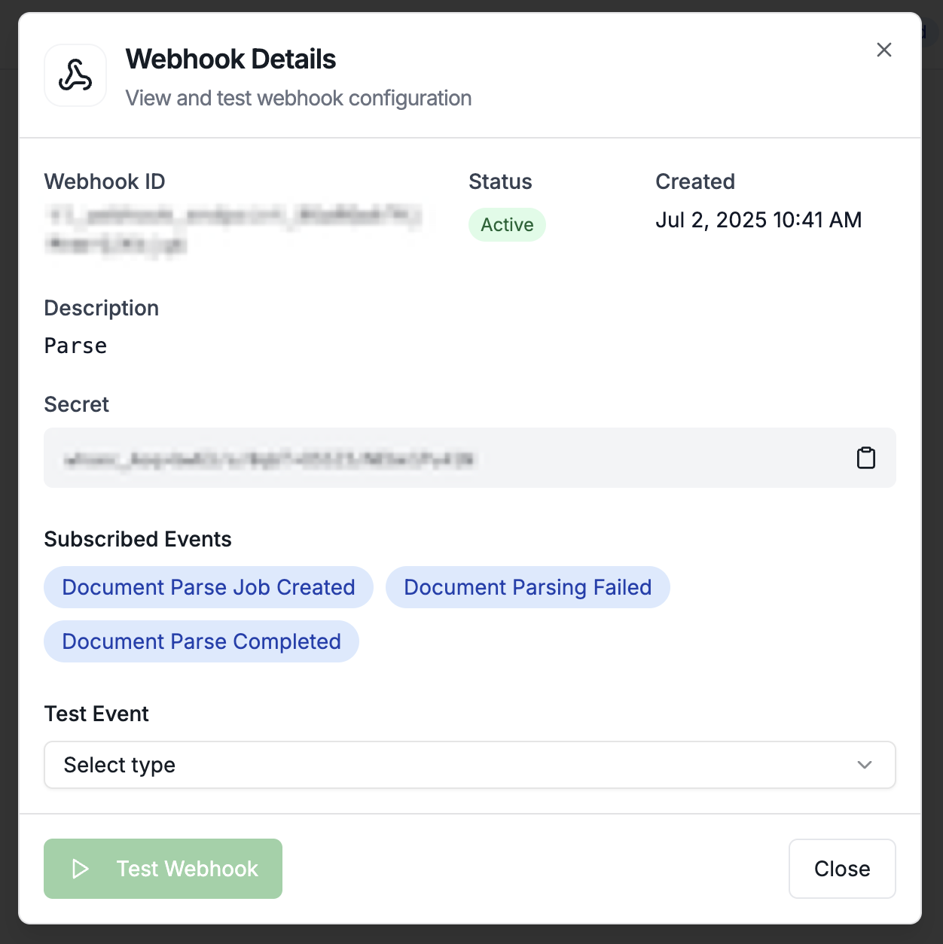
Task: Click the webhook logo icon
Action: (x=75, y=75)
